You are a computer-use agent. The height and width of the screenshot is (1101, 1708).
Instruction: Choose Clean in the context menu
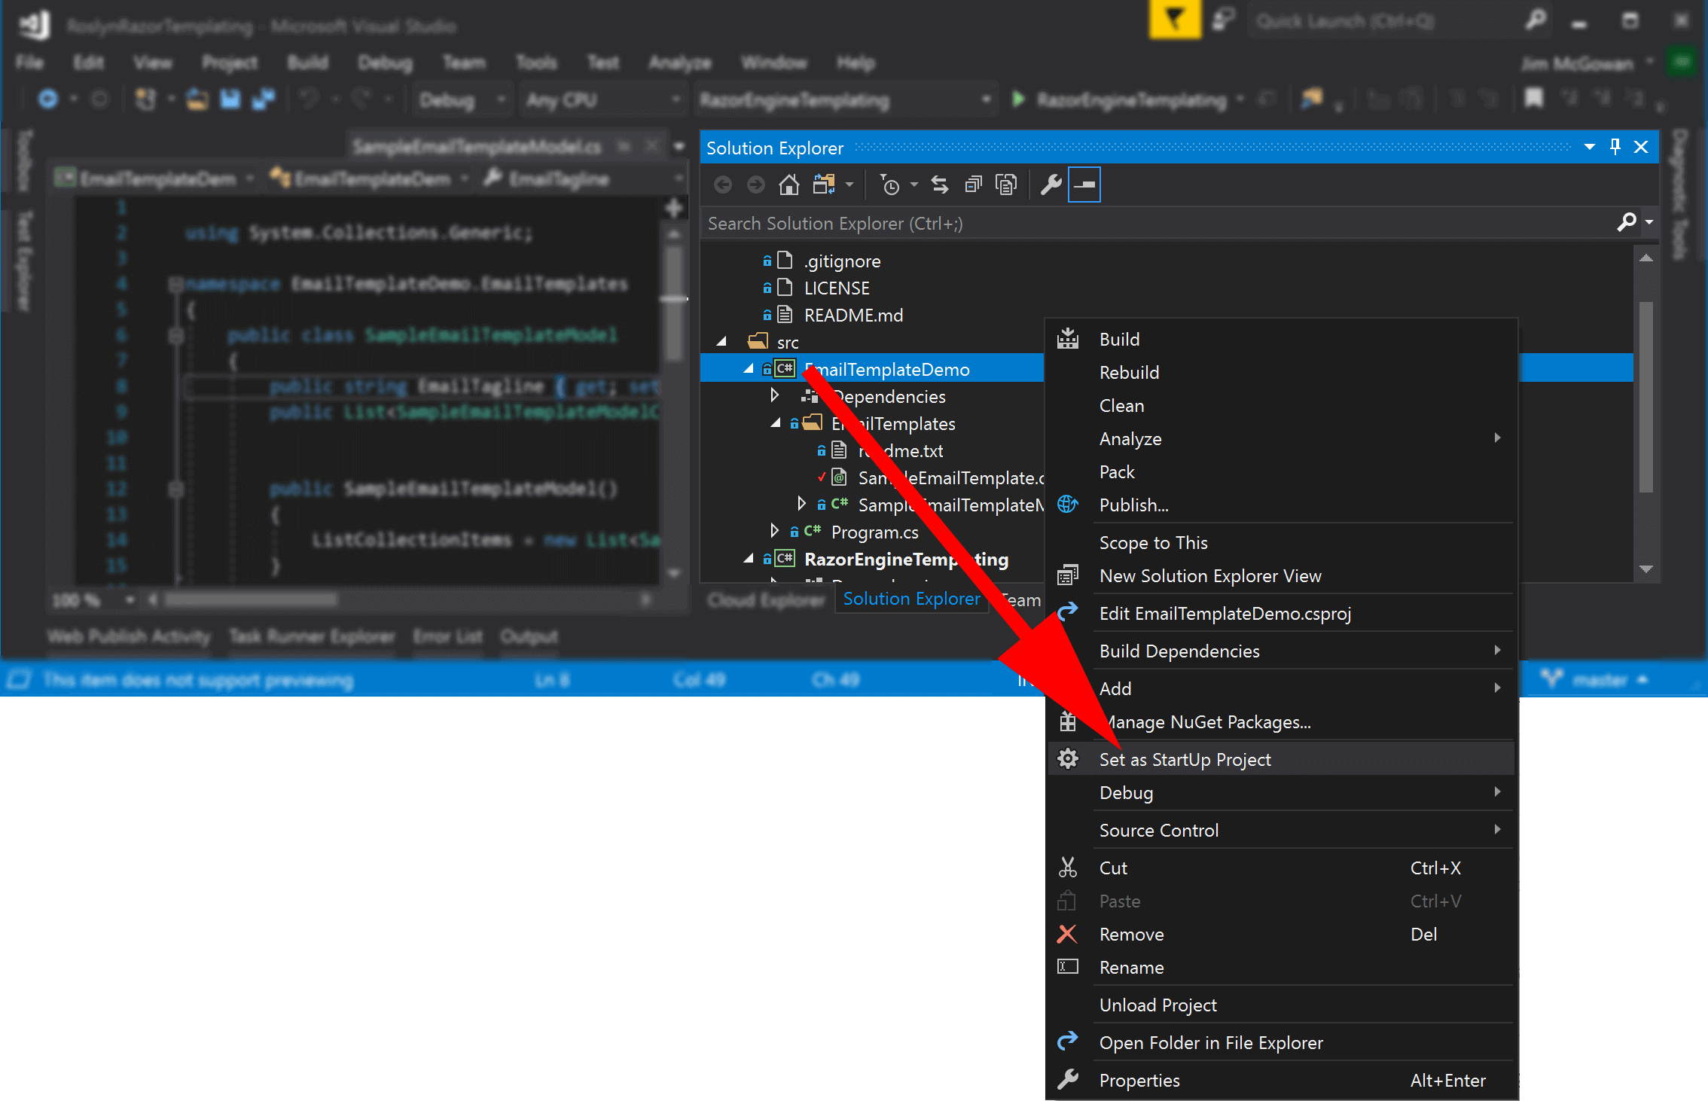point(1281,406)
